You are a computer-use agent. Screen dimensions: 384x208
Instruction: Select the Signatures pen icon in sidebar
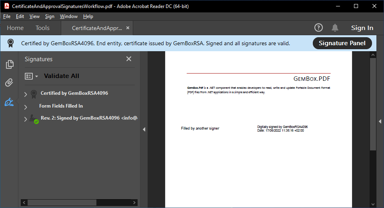(9, 102)
